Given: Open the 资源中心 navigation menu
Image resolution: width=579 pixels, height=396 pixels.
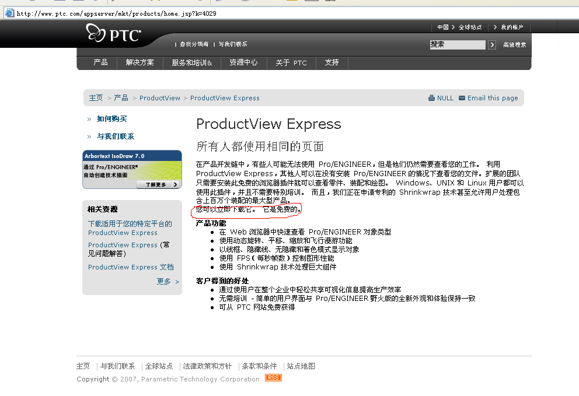Looking at the screenshot, I should 243,62.
